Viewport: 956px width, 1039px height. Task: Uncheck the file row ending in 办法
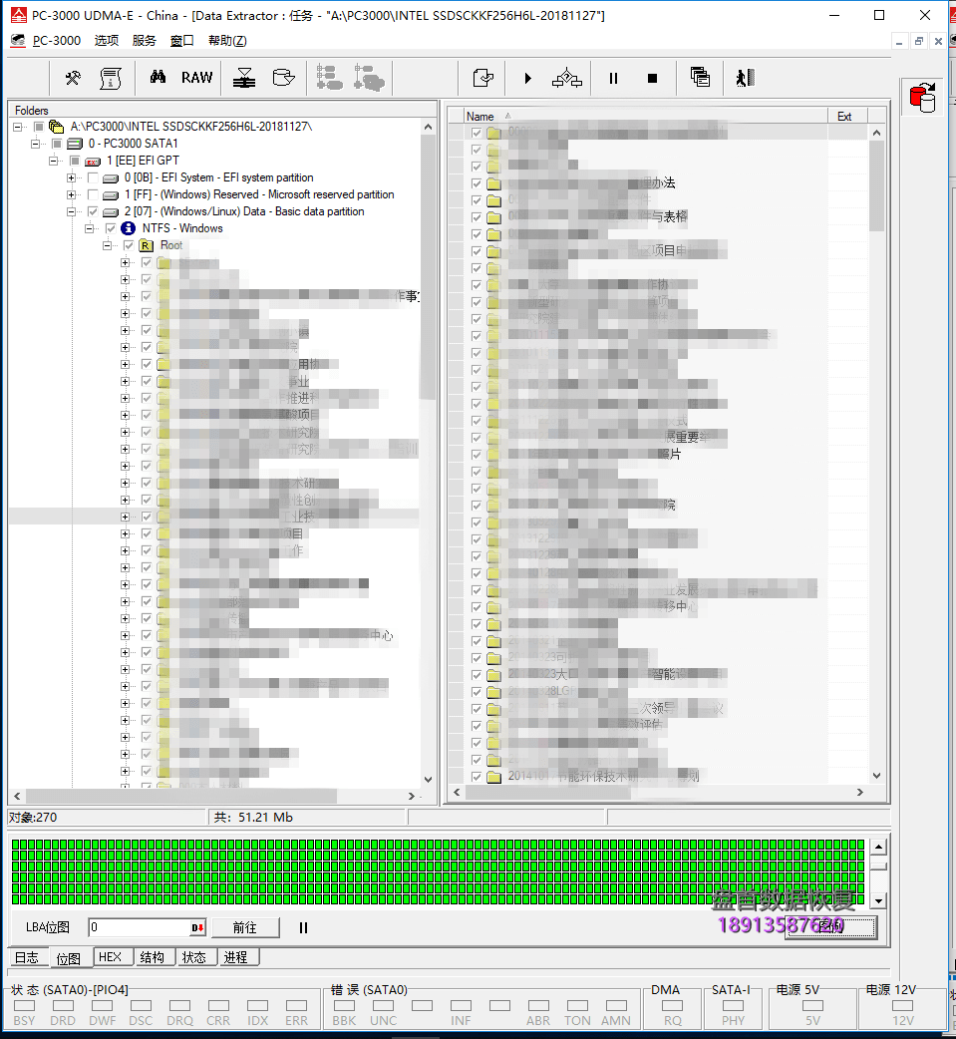coord(477,183)
